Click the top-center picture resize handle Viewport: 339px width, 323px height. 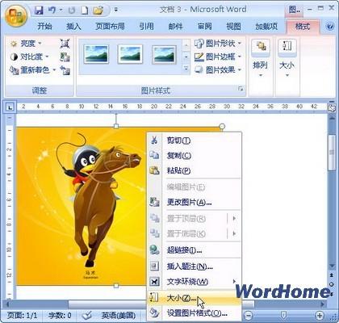116,126
